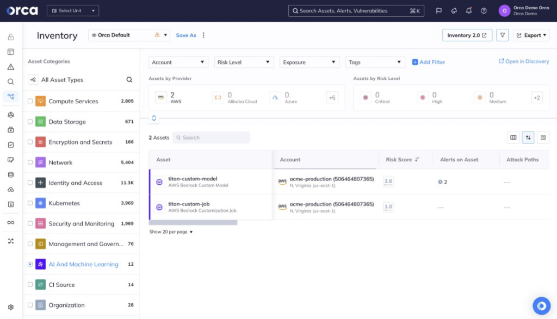Expand the Show 20 per page dropdown
This screenshot has height=319, width=557.
170,232
